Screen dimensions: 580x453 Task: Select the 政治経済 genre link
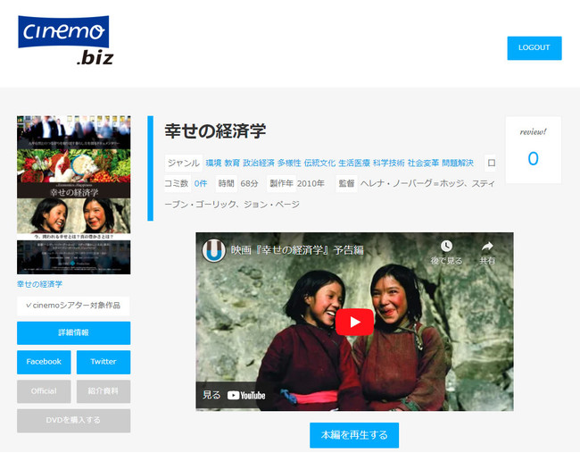coord(259,163)
